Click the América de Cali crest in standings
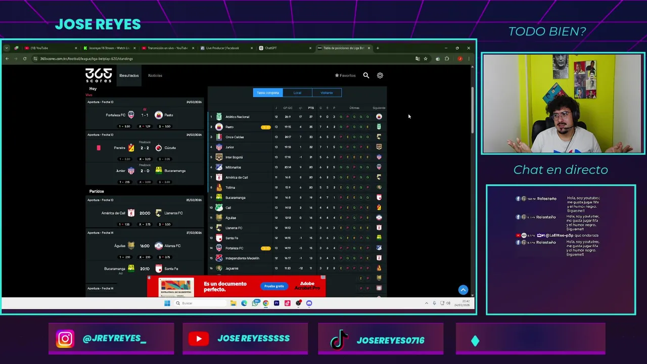The image size is (647, 364). pos(219,177)
